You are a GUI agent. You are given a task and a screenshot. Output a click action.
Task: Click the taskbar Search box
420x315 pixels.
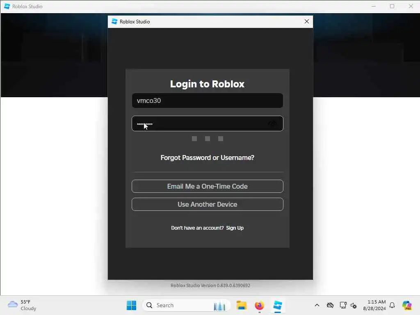click(187, 305)
